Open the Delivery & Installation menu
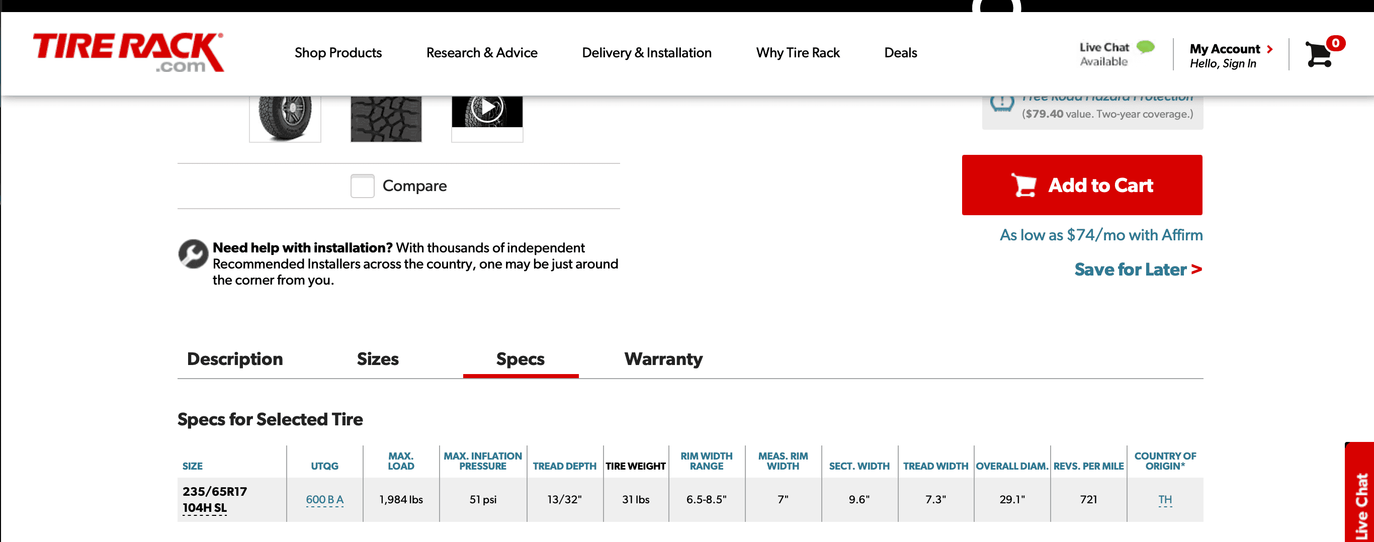The width and height of the screenshot is (1374, 542). pos(646,53)
